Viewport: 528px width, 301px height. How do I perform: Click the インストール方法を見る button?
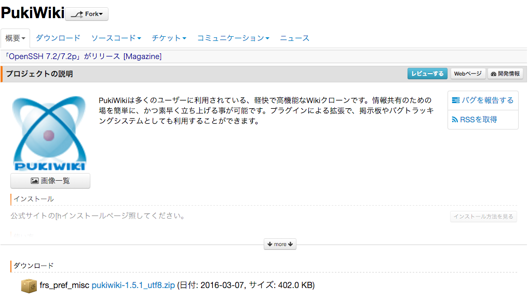(x=483, y=217)
